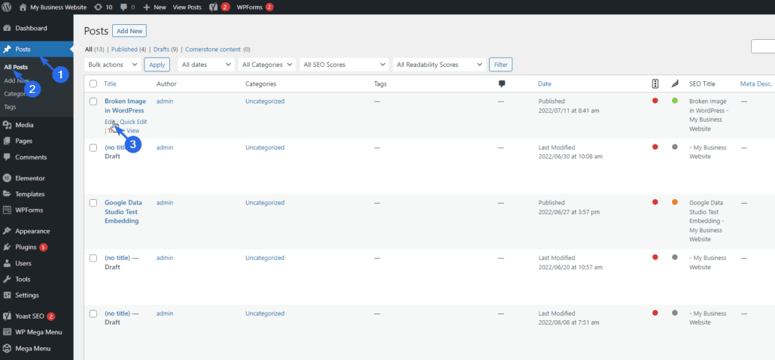Open the Settings sidebar item
The image size is (775, 360).
[x=26, y=295]
